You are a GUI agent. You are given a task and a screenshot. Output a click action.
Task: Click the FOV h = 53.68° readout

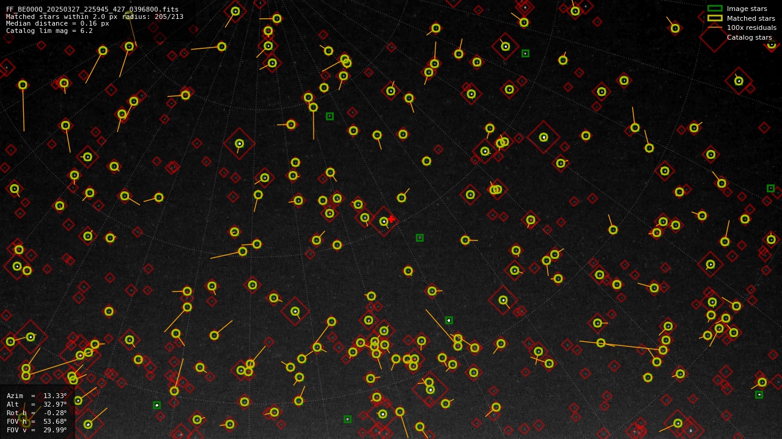click(x=37, y=421)
